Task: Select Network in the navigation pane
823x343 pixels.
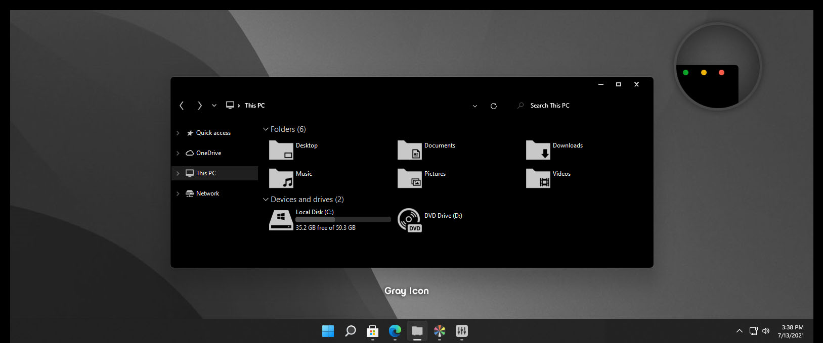Action: (207, 193)
